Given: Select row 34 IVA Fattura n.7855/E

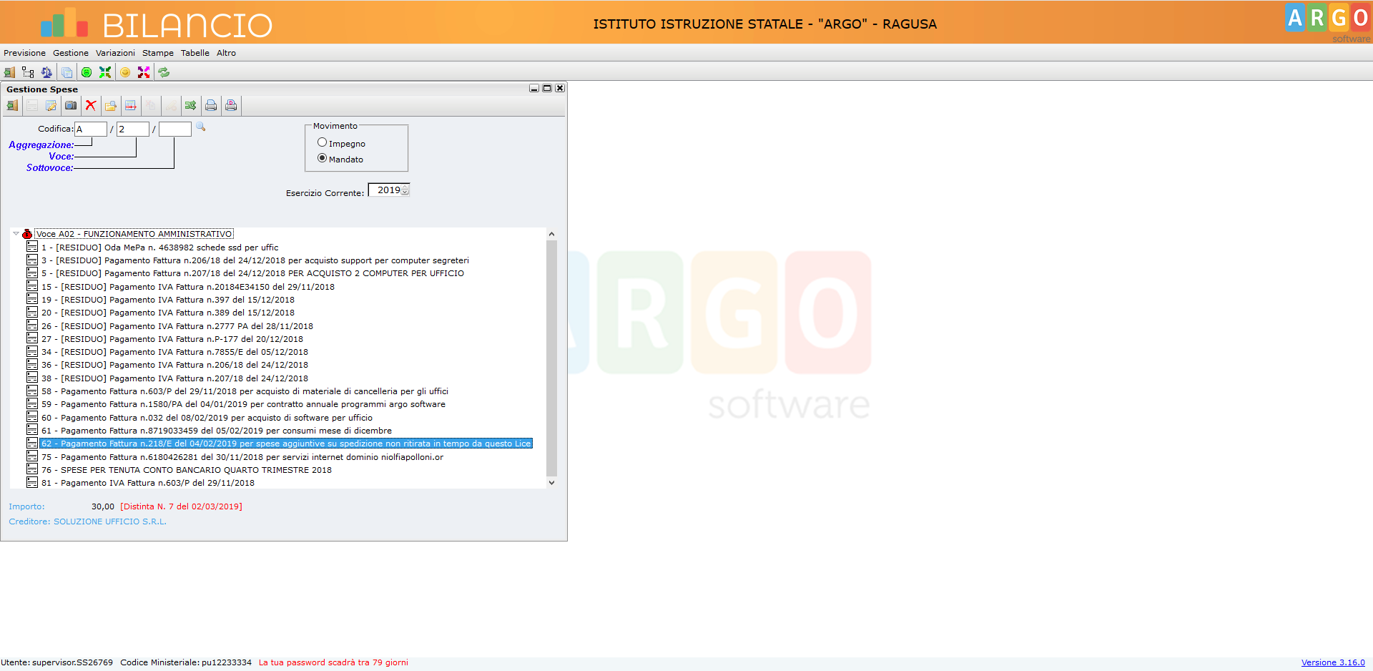Looking at the screenshot, I should [x=174, y=352].
